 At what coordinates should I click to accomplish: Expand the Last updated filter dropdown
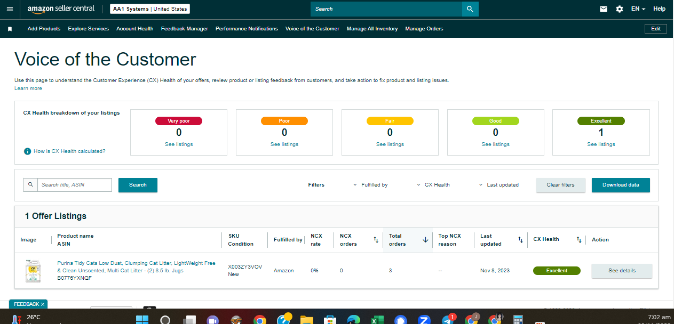[499, 185]
